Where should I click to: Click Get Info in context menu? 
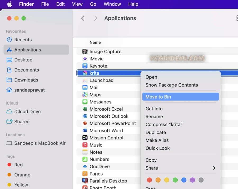point(154,109)
